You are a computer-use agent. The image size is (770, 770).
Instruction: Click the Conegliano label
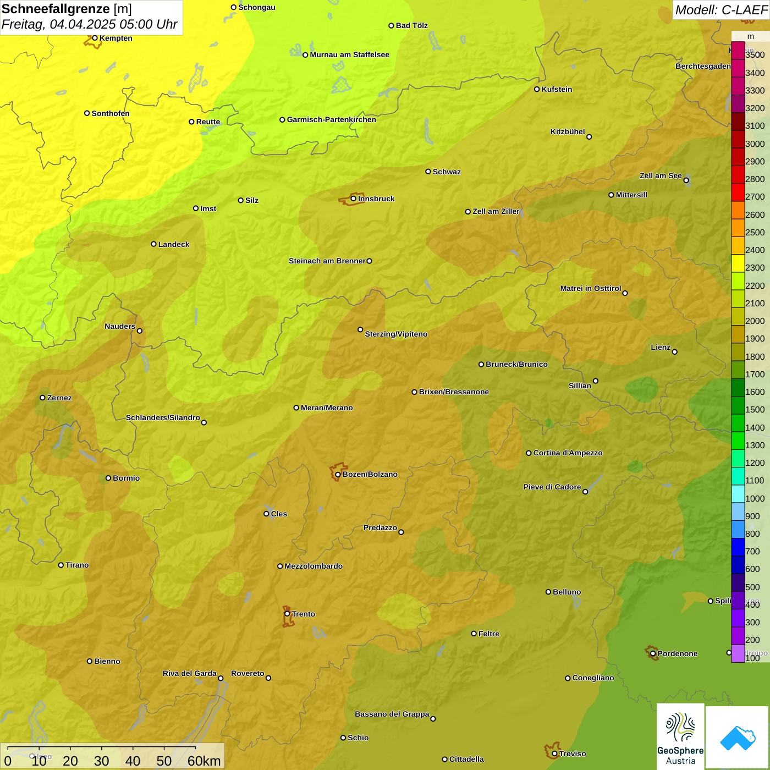[593, 678]
